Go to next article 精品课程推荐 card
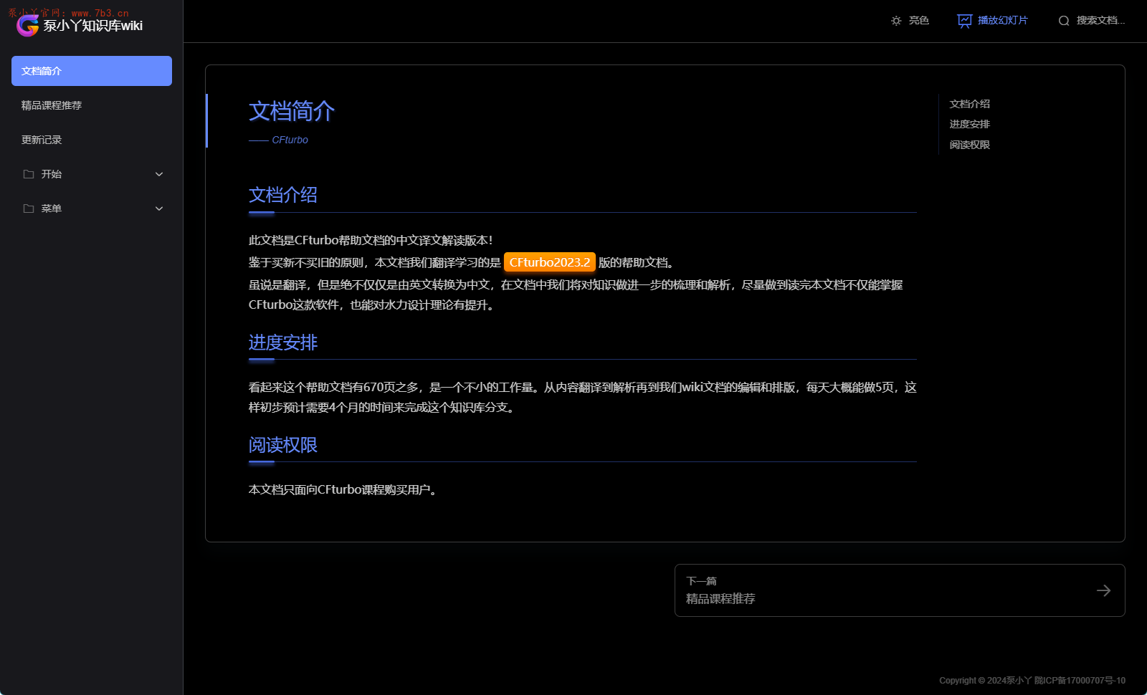The height and width of the screenshot is (695, 1147). click(900, 590)
